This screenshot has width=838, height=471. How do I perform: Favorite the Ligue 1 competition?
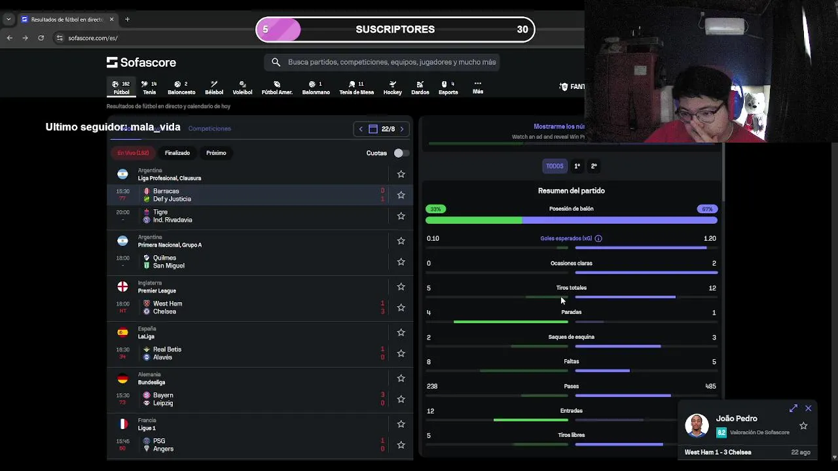401,424
